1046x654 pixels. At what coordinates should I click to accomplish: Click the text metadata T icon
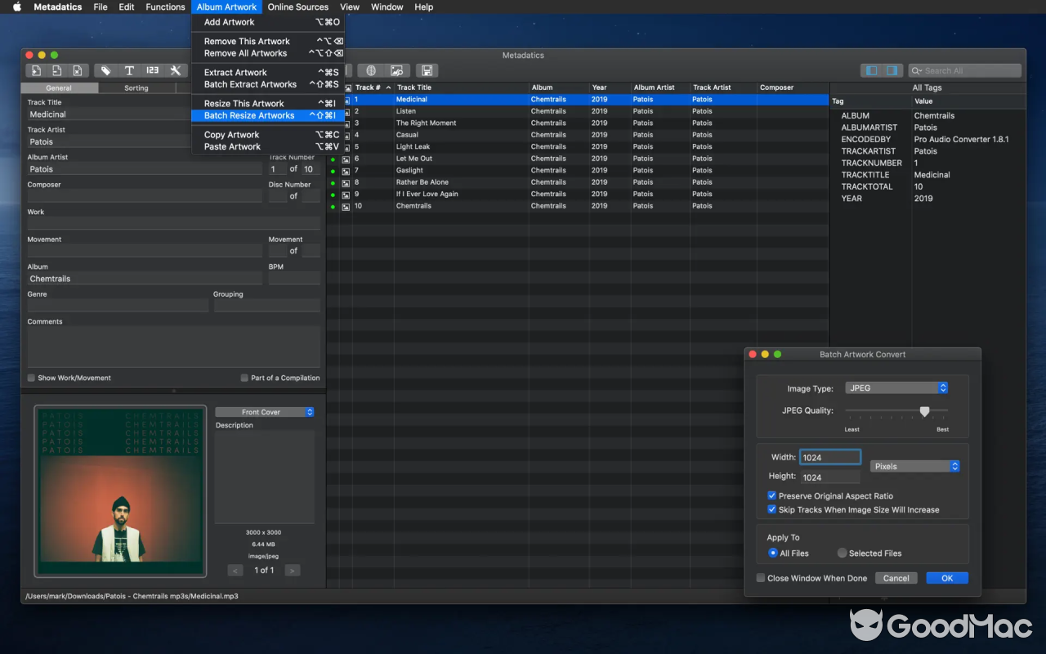click(x=129, y=70)
